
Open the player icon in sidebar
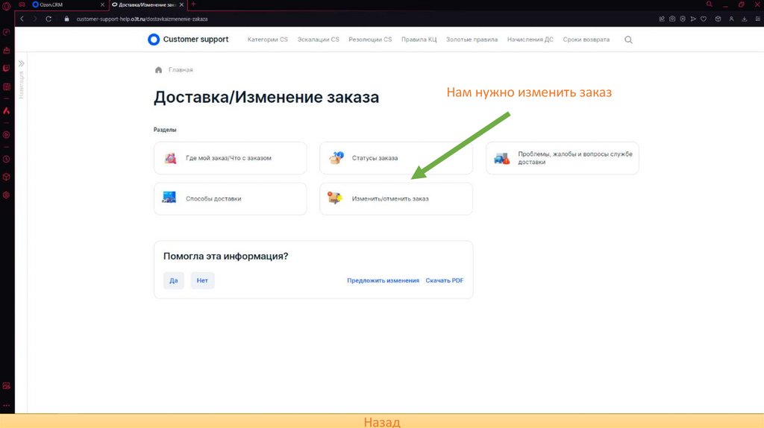click(x=6, y=135)
